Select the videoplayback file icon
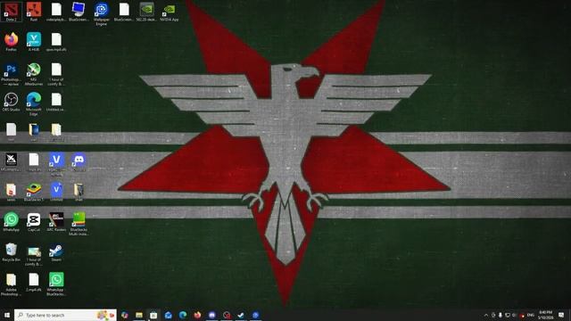The height and width of the screenshot is (321, 571). click(x=56, y=12)
